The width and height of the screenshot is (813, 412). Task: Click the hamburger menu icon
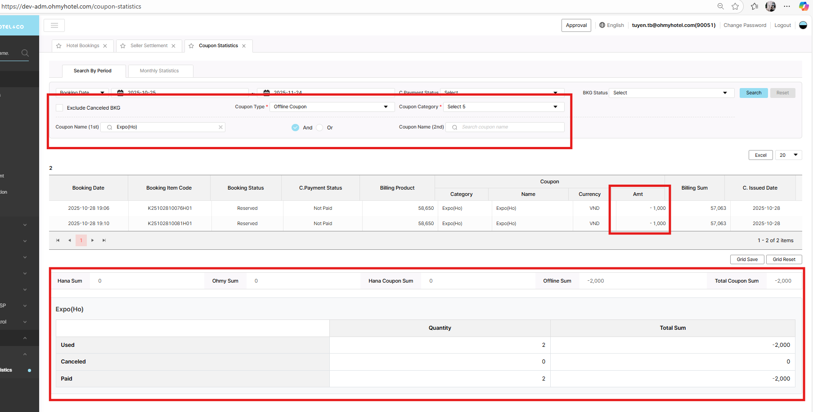tap(54, 26)
